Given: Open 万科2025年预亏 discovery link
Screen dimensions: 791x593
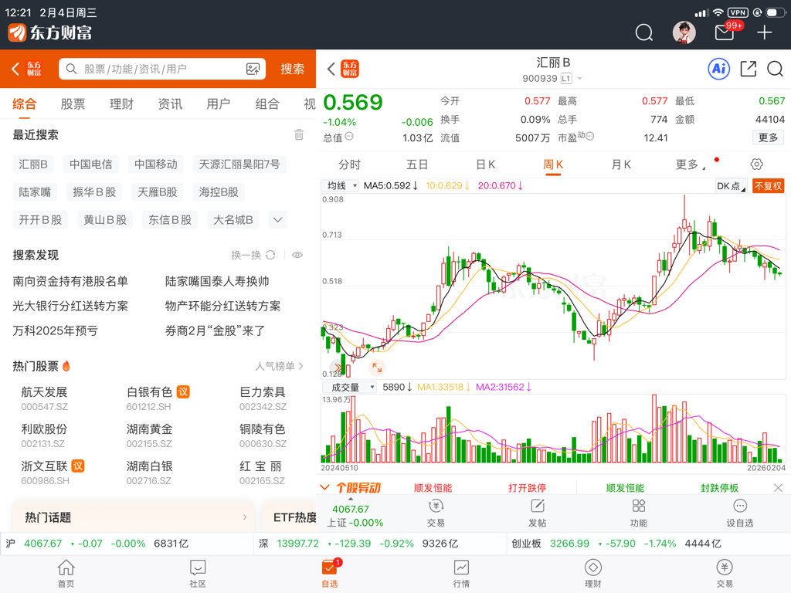Looking at the screenshot, I should (56, 330).
